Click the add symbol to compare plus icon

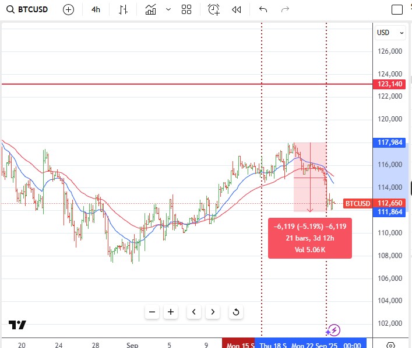[x=68, y=9]
